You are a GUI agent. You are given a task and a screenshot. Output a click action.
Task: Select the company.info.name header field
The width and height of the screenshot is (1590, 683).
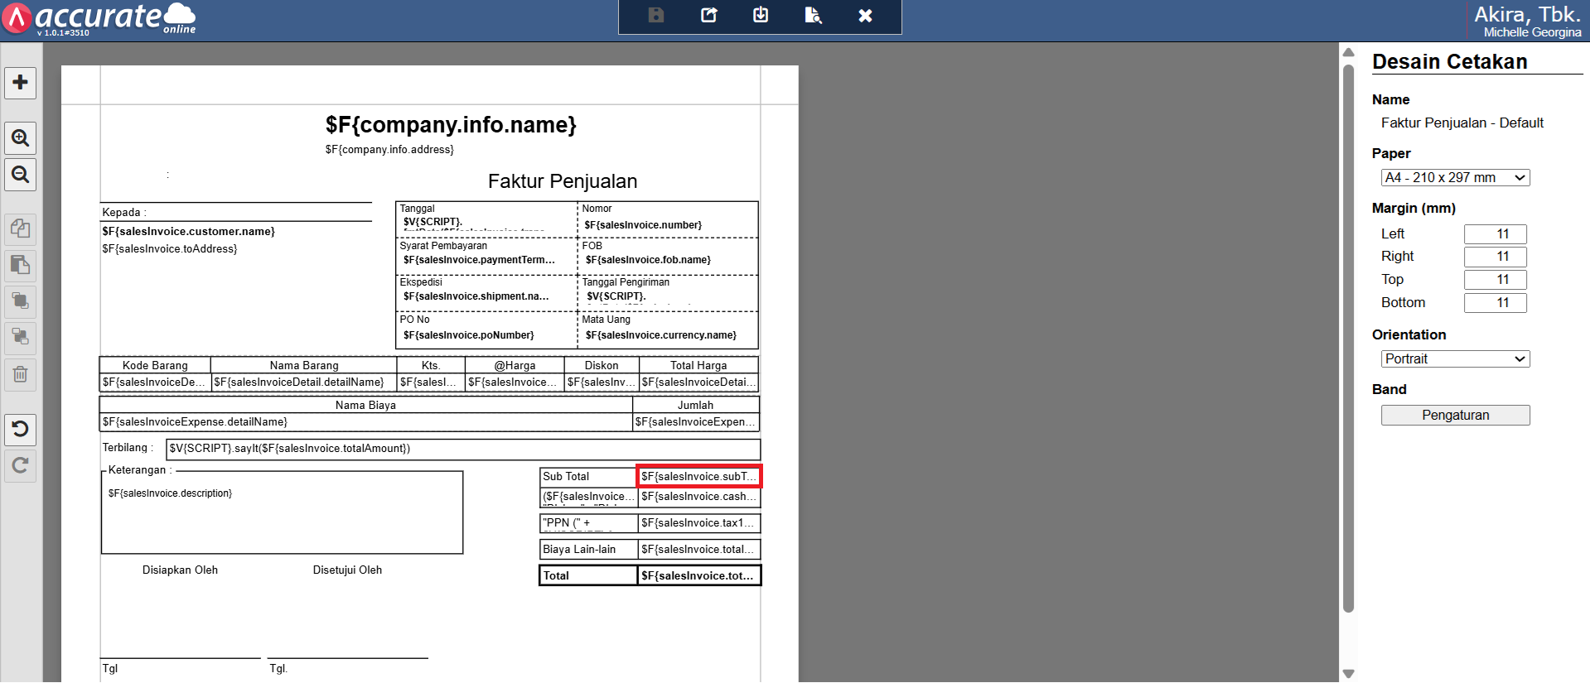(451, 125)
